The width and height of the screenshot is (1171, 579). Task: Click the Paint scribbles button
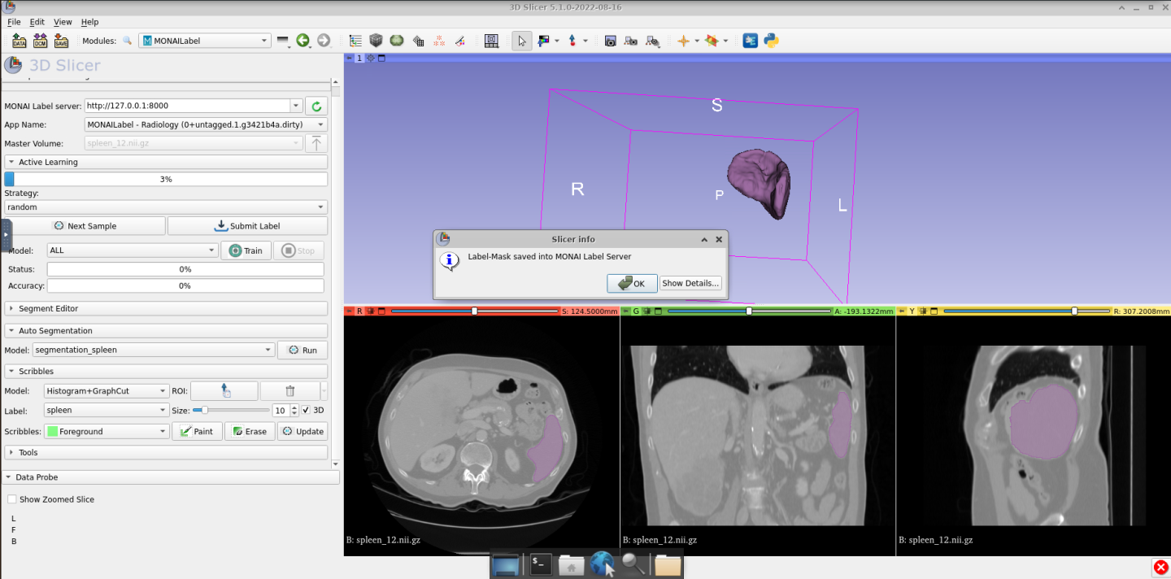point(197,432)
